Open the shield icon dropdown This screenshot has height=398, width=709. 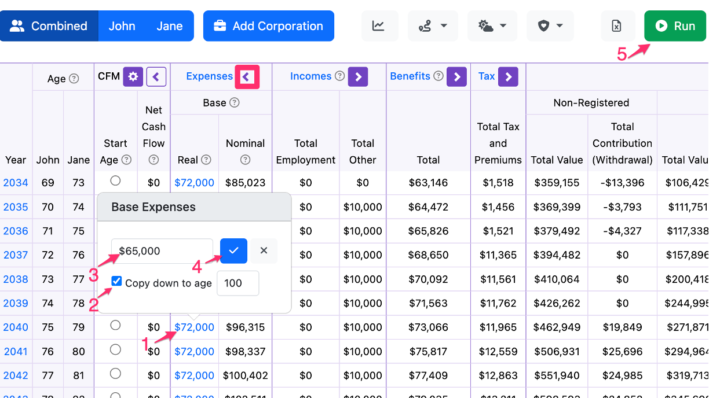point(550,26)
